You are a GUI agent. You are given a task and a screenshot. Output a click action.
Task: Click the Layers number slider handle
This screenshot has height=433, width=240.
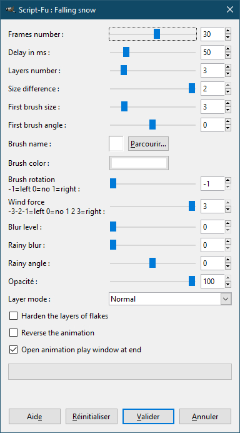click(124, 71)
